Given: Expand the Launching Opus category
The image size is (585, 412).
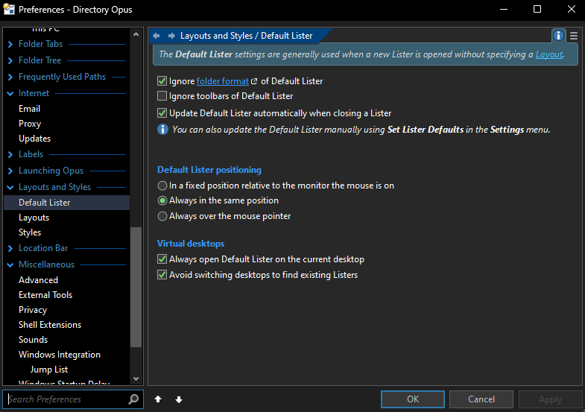Looking at the screenshot, I should [10, 171].
